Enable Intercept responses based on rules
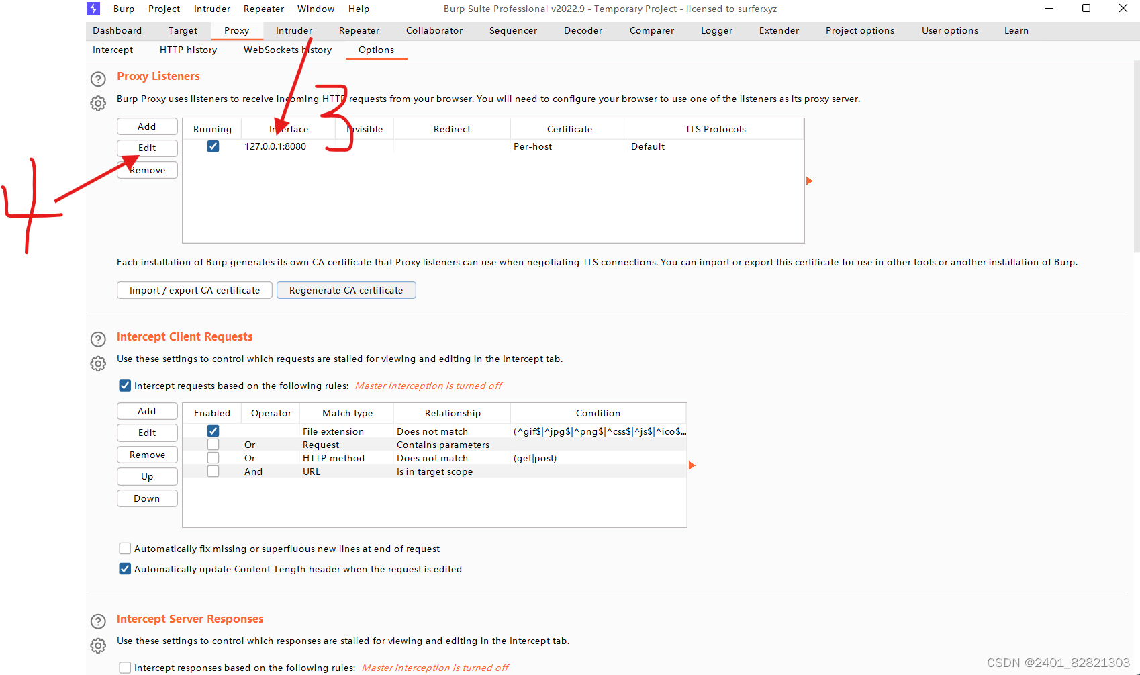 (125, 668)
